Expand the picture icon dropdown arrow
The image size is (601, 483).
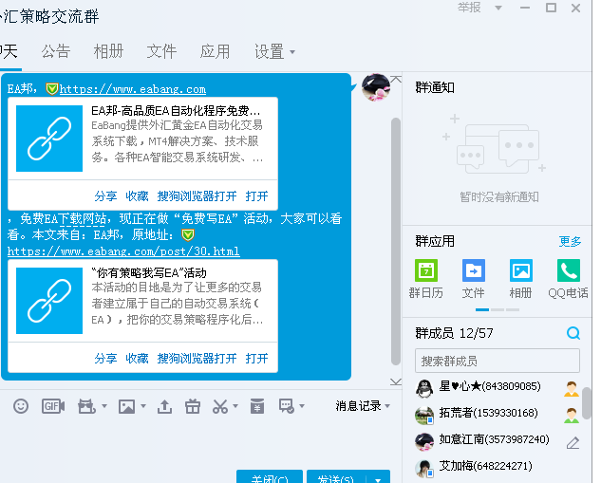[143, 406]
